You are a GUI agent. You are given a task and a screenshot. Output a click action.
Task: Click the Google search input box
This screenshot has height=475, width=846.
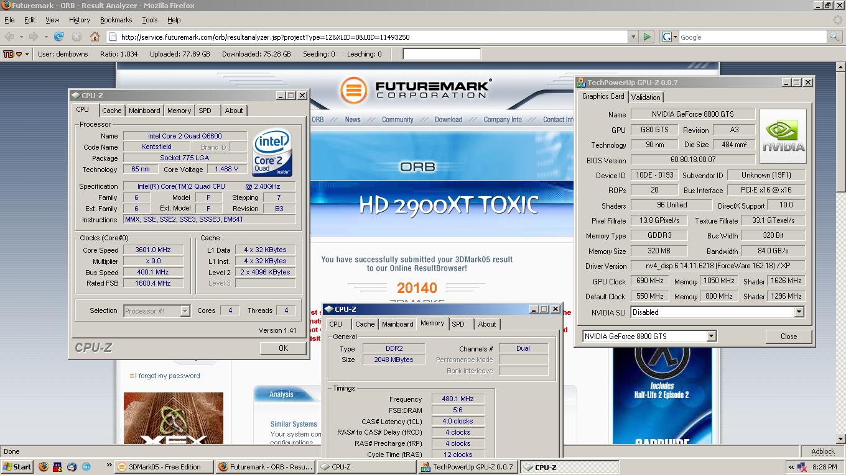point(753,37)
